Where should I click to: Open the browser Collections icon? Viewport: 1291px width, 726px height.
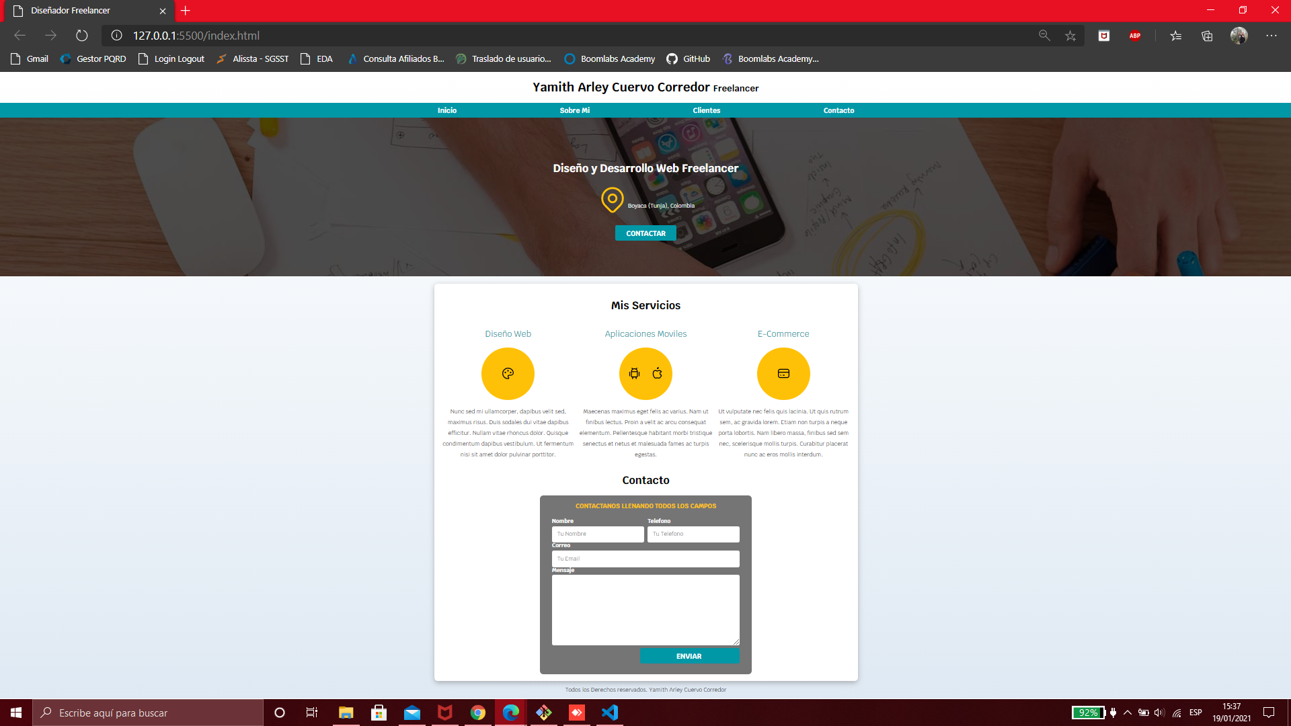1207,36
